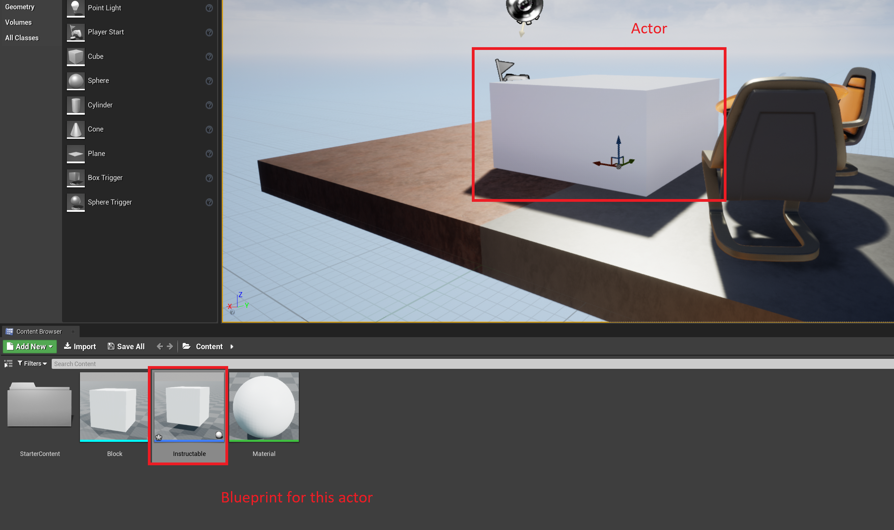Select the Plane geometry icon

point(75,154)
